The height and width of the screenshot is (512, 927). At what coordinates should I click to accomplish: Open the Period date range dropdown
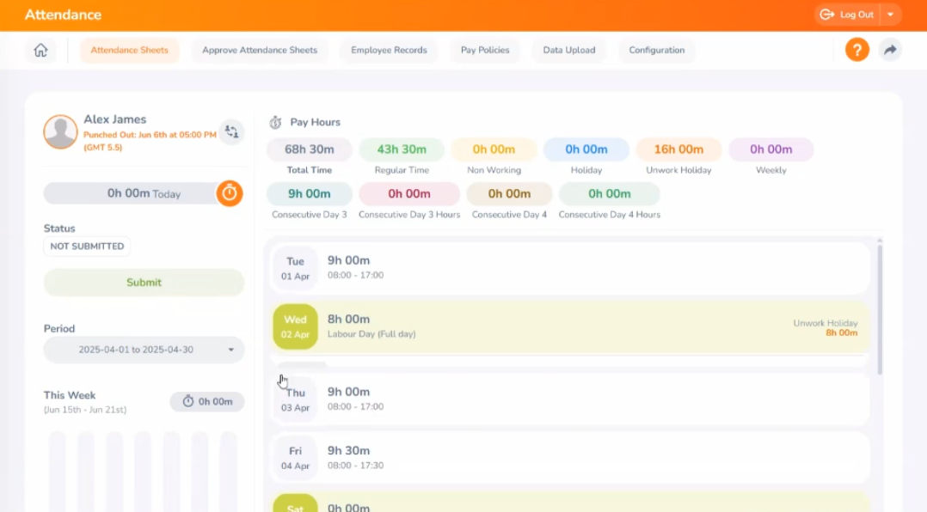point(144,350)
